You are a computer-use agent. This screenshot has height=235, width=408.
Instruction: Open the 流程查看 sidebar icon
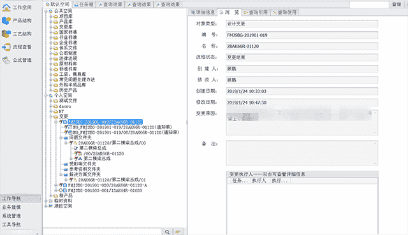point(6,47)
